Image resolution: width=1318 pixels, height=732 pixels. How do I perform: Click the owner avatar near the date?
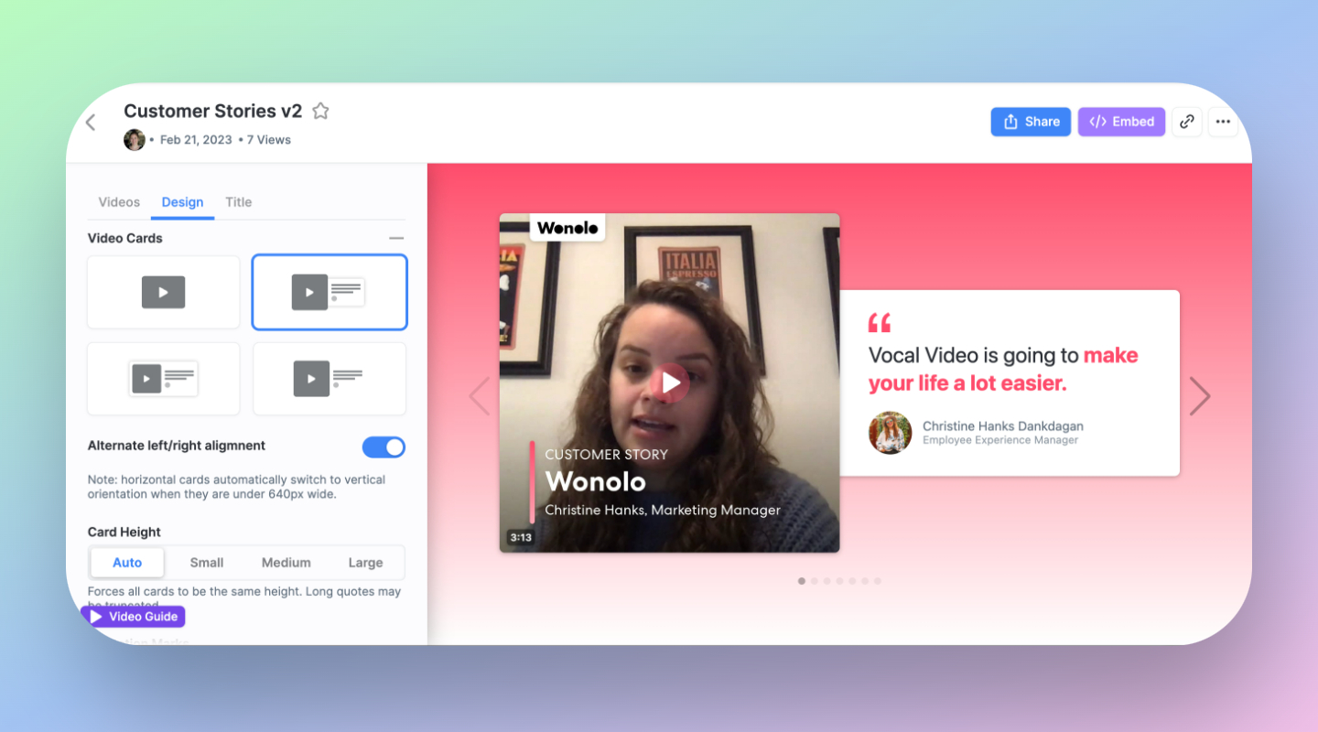[135, 140]
